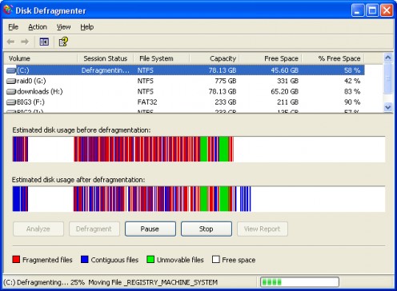Open the File menu
Screen dimensions: 397x291
tap(13, 27)
